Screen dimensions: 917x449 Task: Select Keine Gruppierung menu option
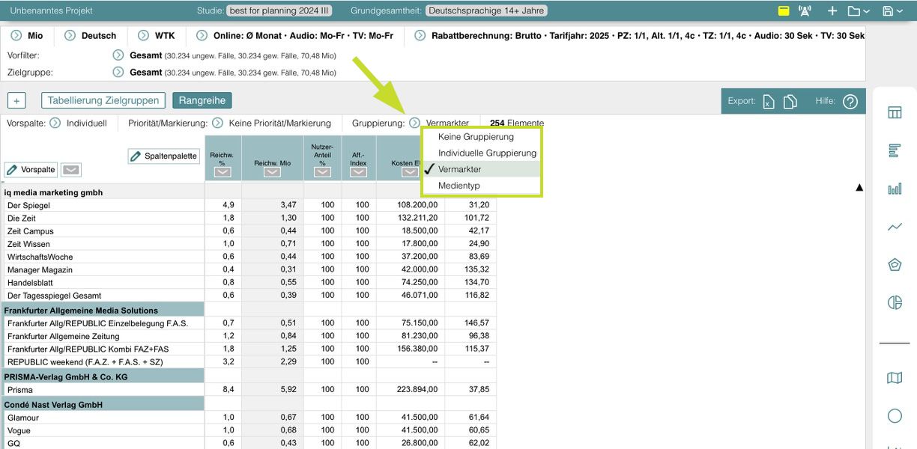tap(476, 137)
